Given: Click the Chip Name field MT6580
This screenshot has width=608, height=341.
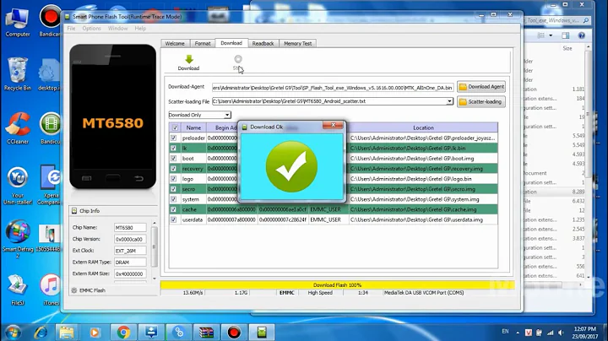Looking at the screenshot, I should pyautogui.click(x=130, y=227).
